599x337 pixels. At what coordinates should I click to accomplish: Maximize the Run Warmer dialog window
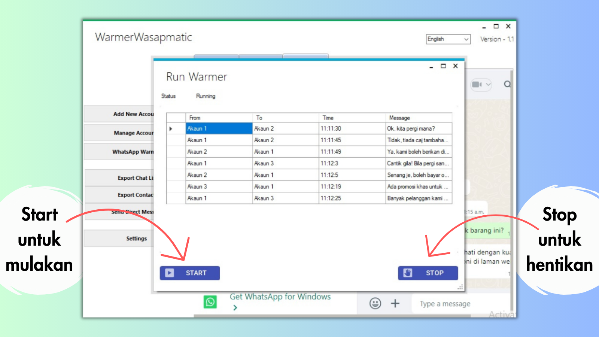pos(443,66)
